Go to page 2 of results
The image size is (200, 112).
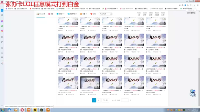(98, 100)
